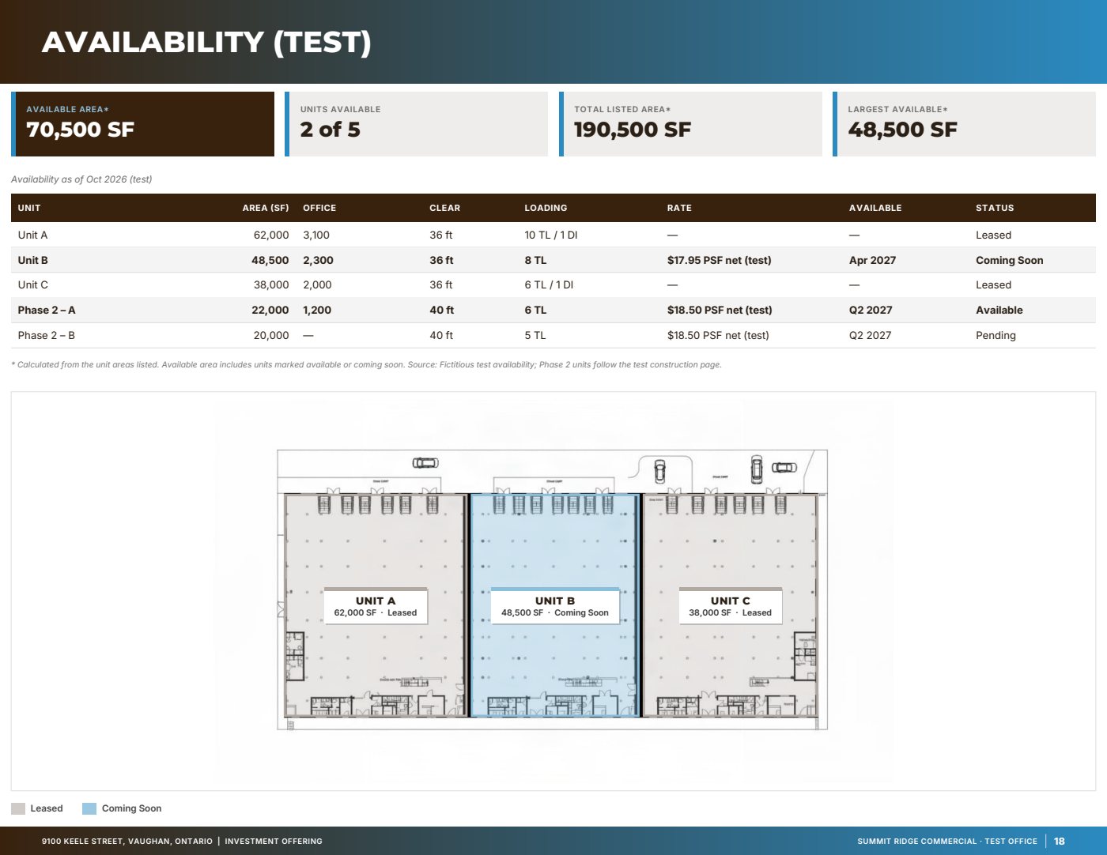This screenshot has width=1107, height=855.
Task: Select 'Coming Soon' status in Unit B row
Action: point(1010,260)
